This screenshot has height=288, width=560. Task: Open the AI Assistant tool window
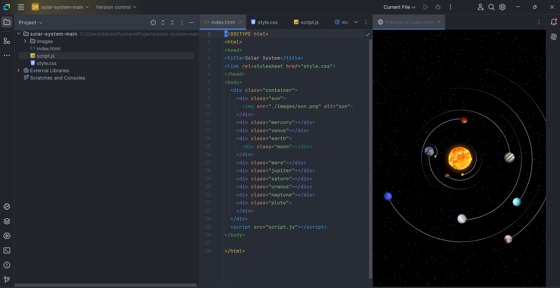pos(554,37)
